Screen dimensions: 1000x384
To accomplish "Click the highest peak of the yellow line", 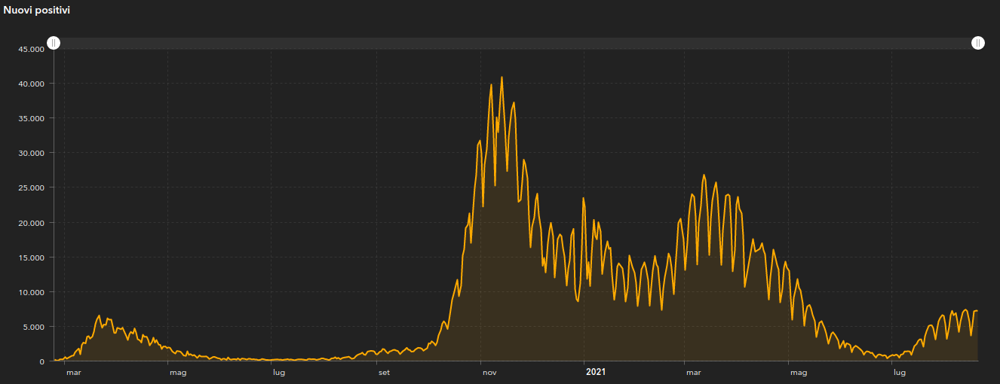I will (x=502, y=77).
